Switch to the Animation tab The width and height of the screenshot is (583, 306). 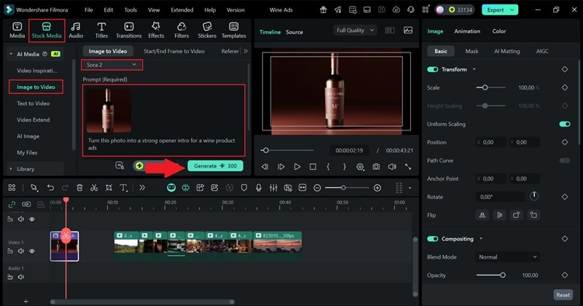467,31
